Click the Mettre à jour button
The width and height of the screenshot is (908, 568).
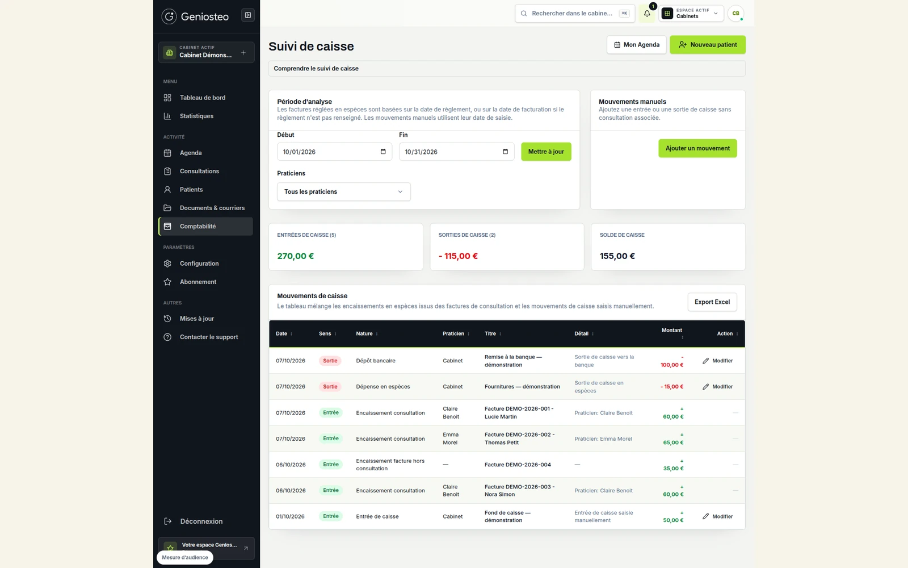(x=546, y=152)
